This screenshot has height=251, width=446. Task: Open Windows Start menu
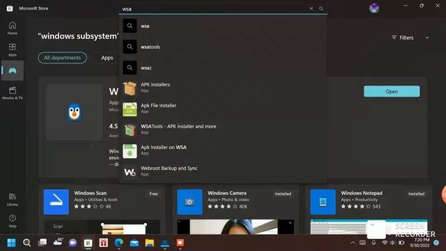(11, 243)
